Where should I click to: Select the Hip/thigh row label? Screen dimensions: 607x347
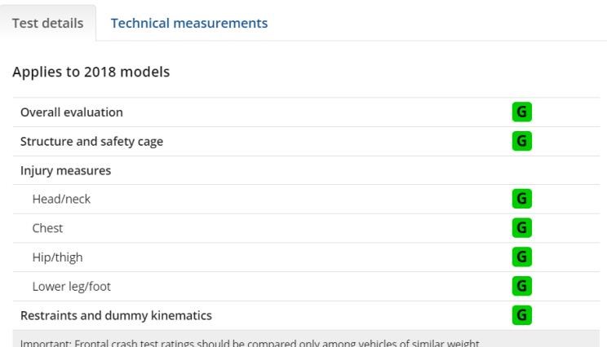click(x=57, y=257)
